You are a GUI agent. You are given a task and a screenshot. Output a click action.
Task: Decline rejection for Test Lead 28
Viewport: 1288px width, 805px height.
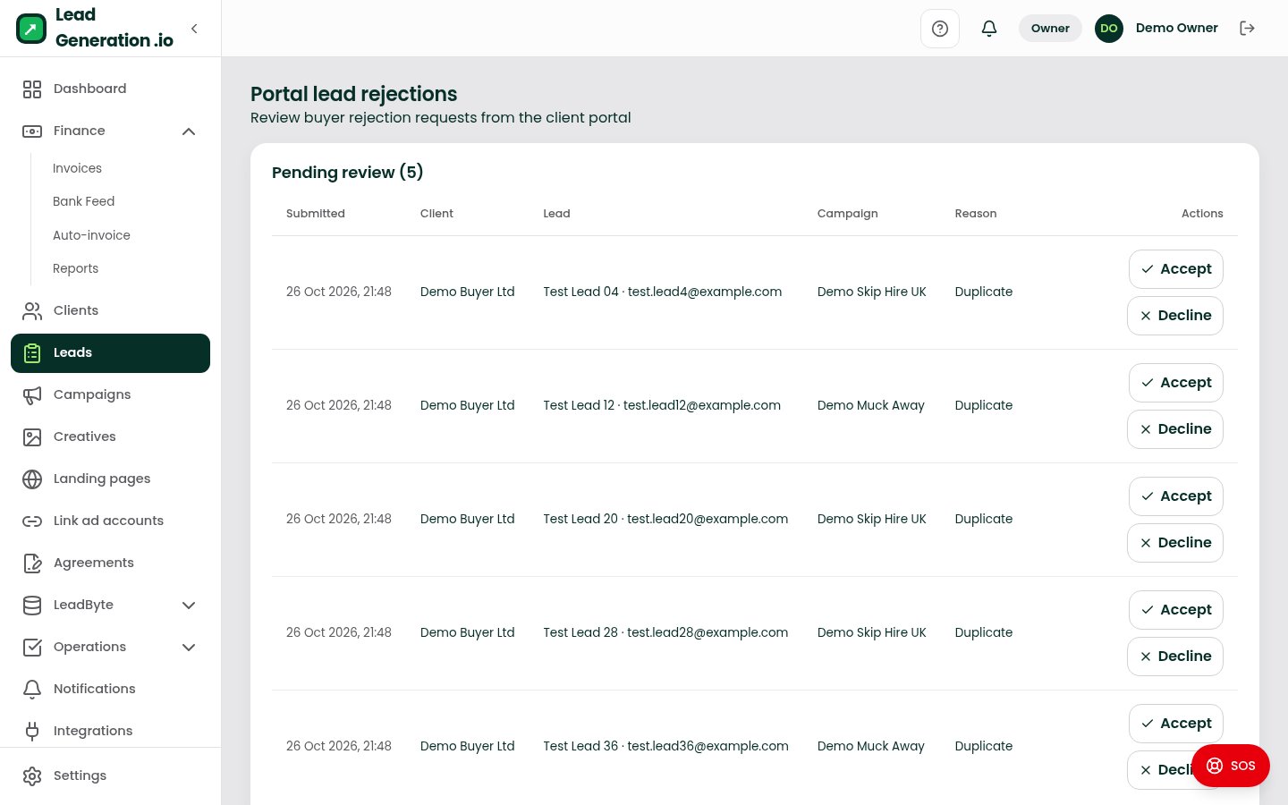click(x=1175, y=657)
